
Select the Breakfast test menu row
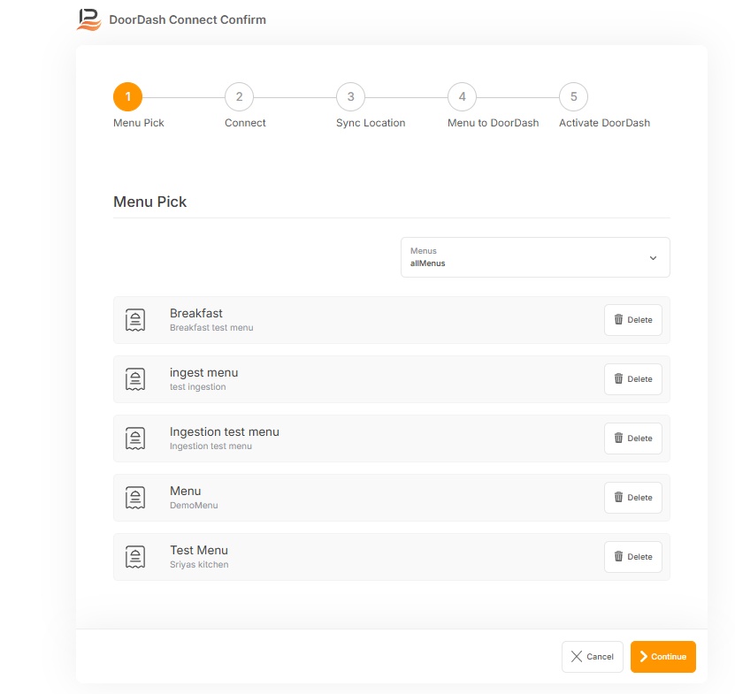pyautogui.click(x=354, y=320)
